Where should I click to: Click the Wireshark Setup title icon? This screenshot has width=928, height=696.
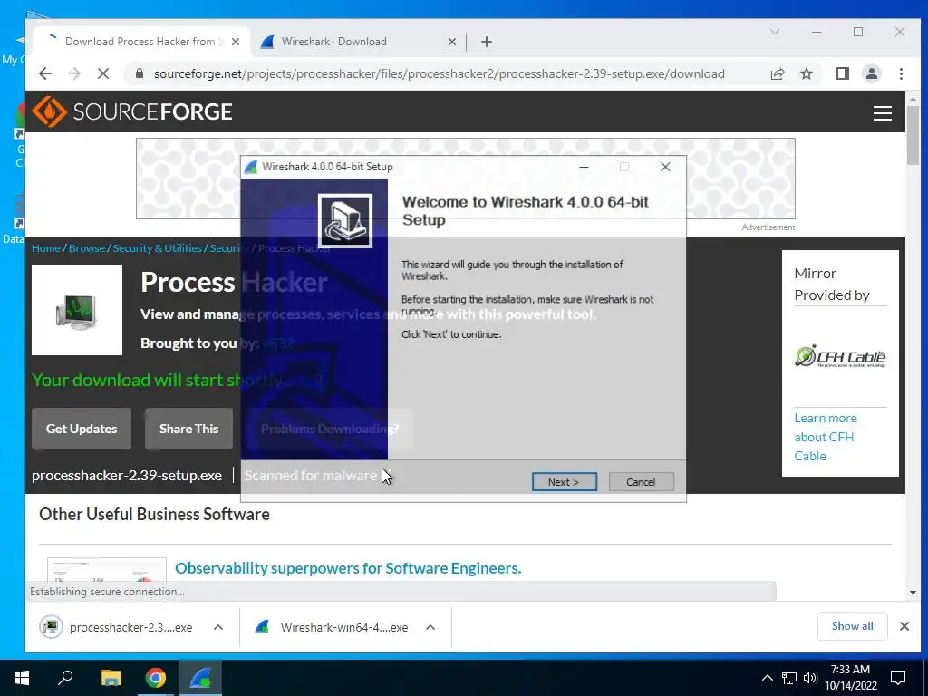251,167
